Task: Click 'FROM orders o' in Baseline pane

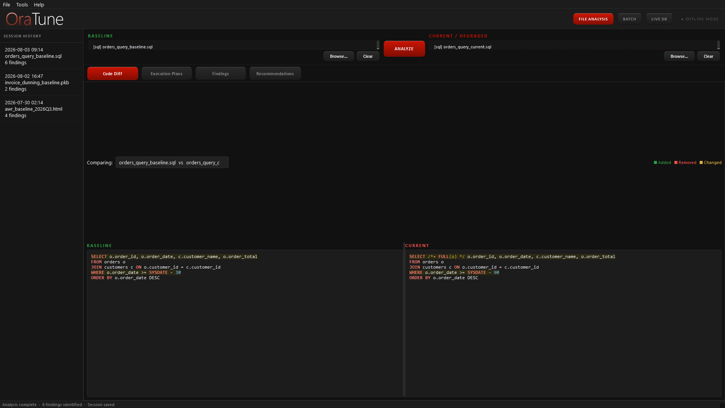Action: [108, 262]
